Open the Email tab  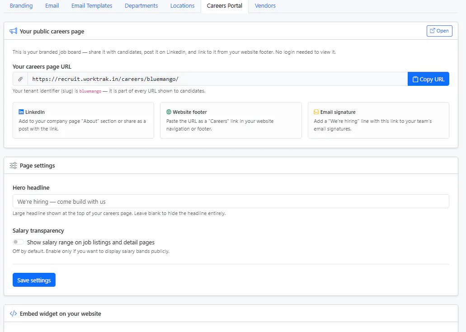pos(52,5)
